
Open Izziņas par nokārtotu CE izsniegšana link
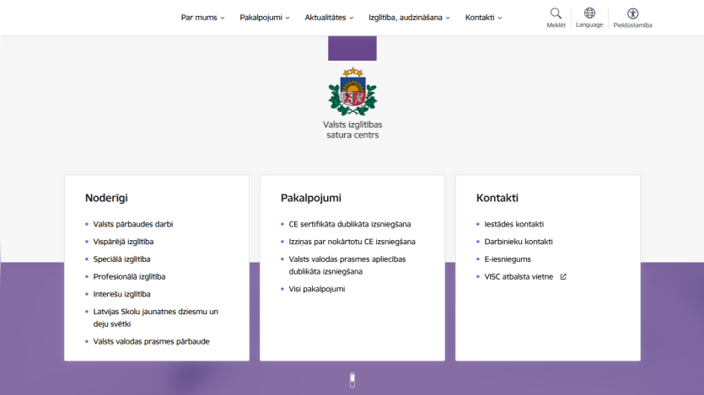(x=352, y=242)
